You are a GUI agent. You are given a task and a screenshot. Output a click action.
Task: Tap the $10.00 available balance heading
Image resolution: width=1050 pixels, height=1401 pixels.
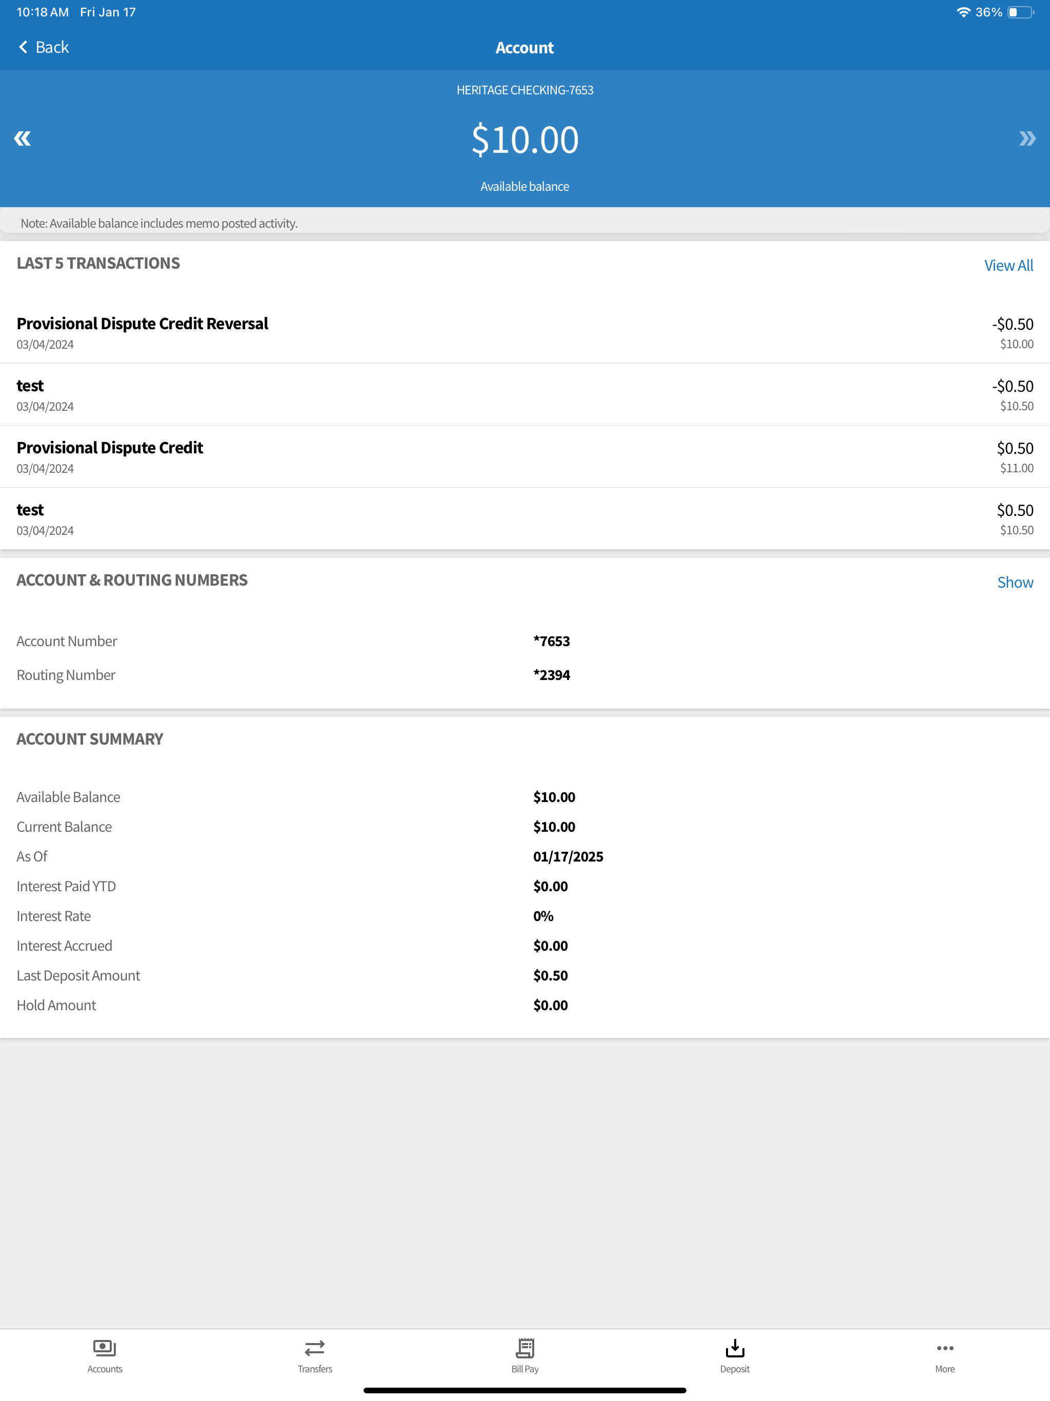[x=525, y=139]
